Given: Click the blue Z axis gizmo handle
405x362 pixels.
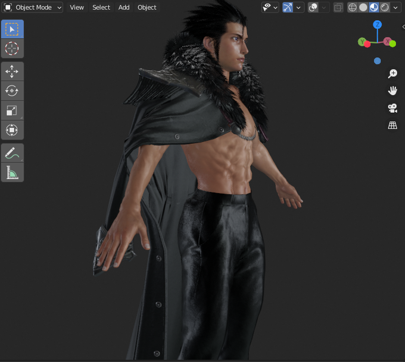Looking at the screenshot, I should (x=378, y=25).
